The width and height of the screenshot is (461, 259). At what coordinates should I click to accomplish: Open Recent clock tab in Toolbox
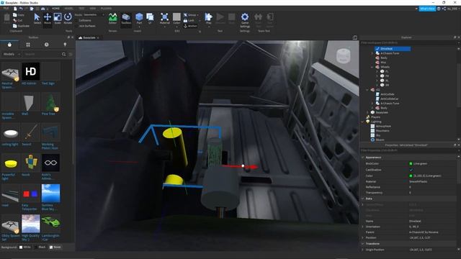click(x=46, y=45)
